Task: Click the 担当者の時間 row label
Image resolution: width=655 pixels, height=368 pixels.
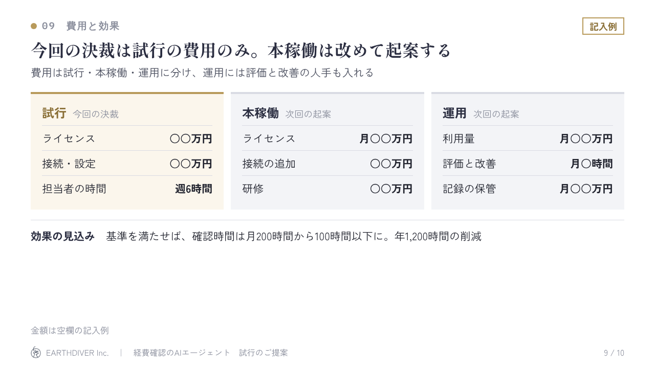Action: tap(74, 189)
